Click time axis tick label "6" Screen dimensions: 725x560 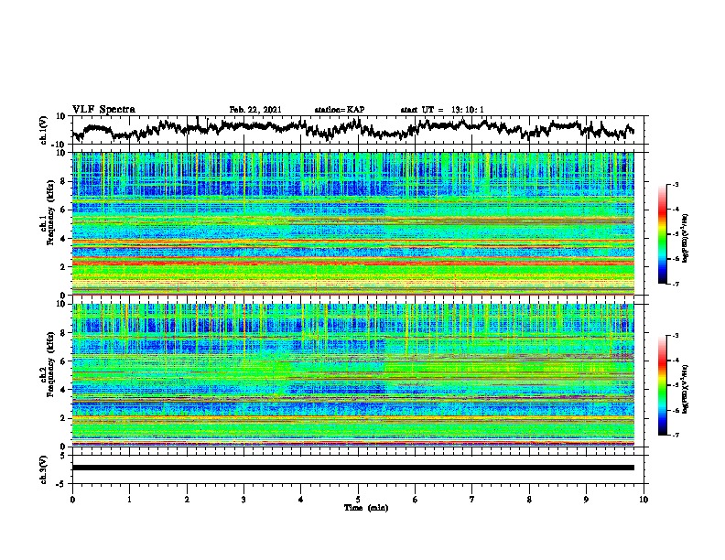point(415,500)
